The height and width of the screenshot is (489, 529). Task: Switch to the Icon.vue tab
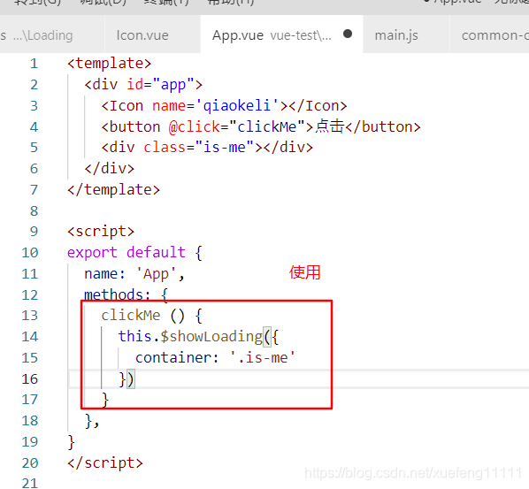point(142,35)
